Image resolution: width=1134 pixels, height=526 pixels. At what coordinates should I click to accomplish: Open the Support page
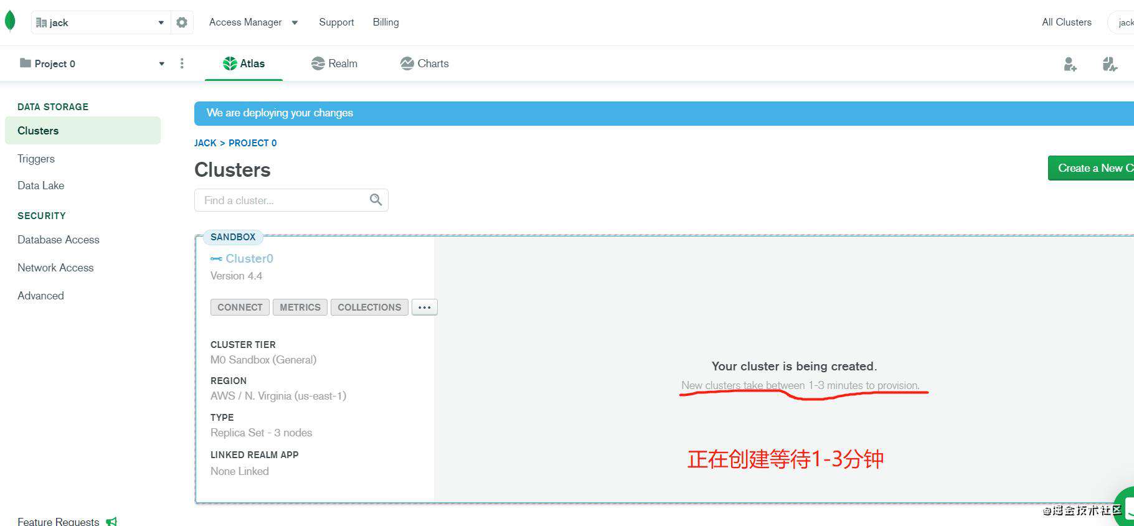pyautogui.click(x=336, y=22)
